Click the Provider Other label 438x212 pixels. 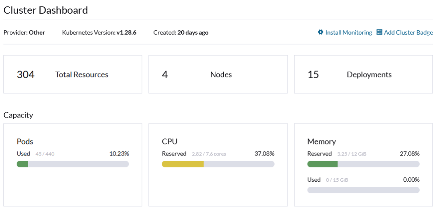(x=24, y=32)
